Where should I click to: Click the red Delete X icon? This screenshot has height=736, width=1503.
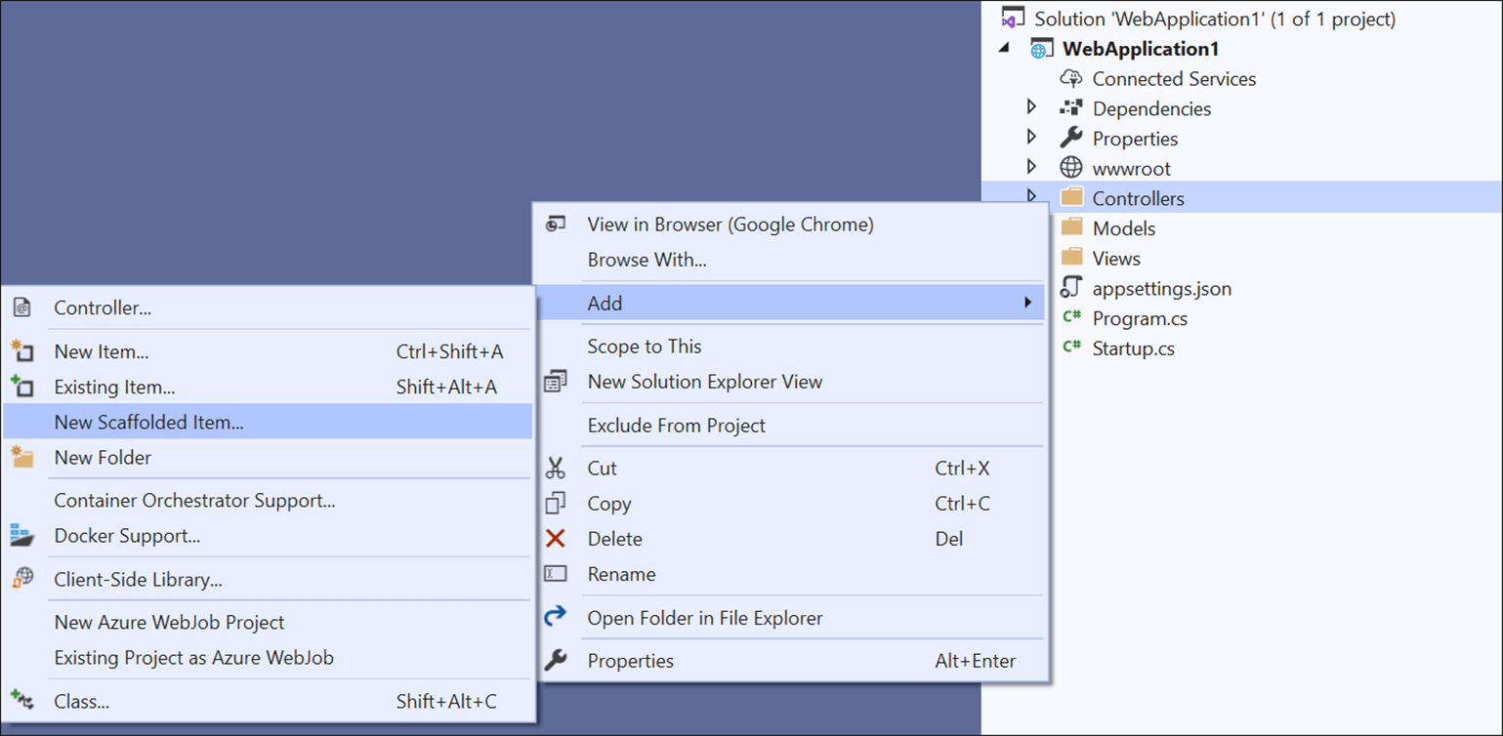pyautogui.click(x=556, y=539)
